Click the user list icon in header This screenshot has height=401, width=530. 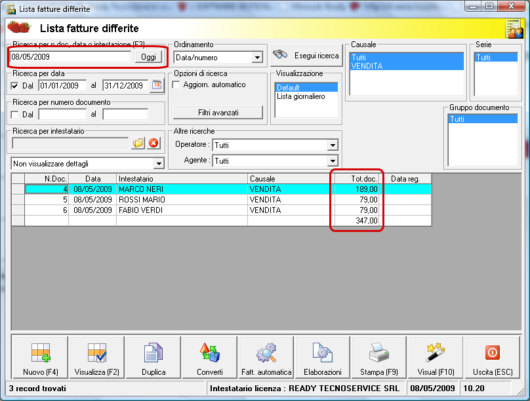tap(514, 29)
